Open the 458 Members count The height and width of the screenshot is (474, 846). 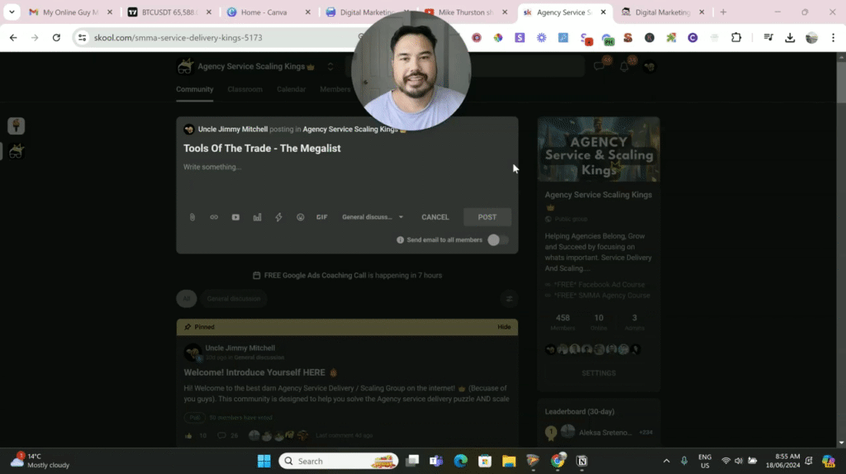tap(562, 322)
